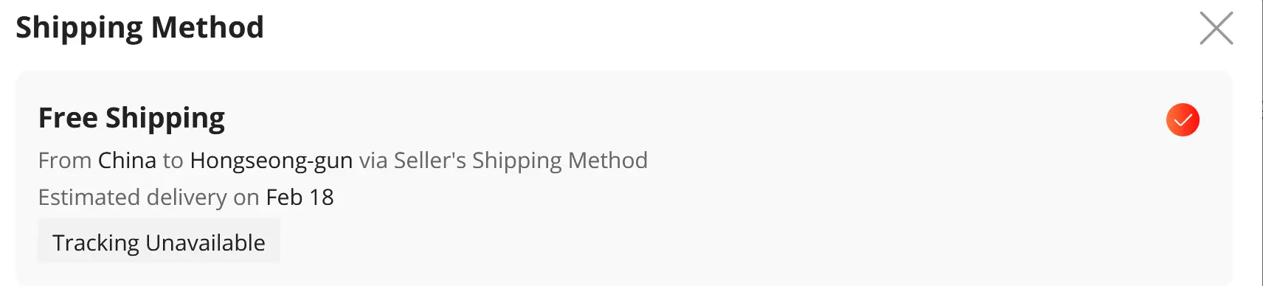Screen dimensions: 1263x286
Task: Click the Hongseong-gun destination text
Action: (271, 161)
